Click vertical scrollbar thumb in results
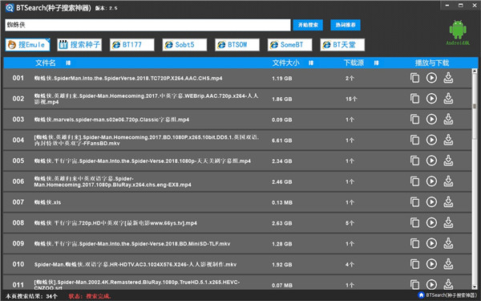The image size is (481, 301). 475,106
